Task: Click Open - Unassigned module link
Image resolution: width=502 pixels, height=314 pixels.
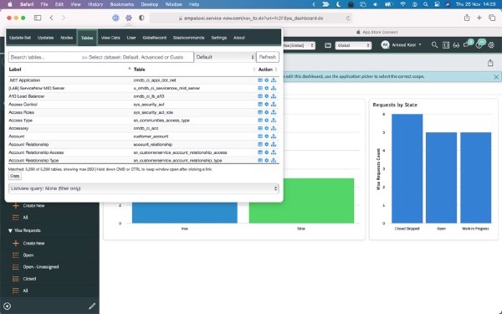Action: [41, 267]
